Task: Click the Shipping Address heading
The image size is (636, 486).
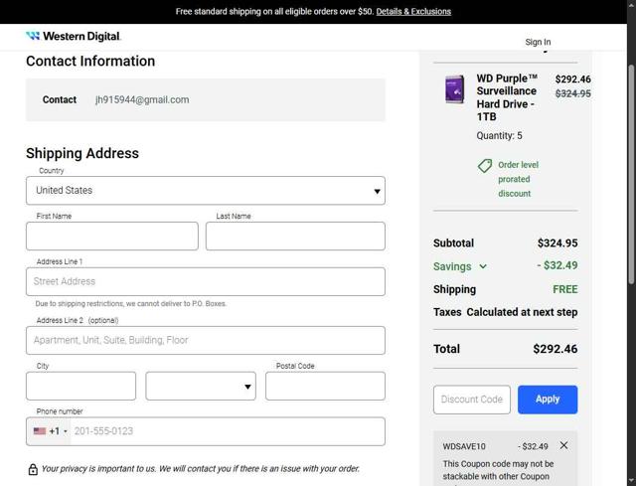Action: 82,153
